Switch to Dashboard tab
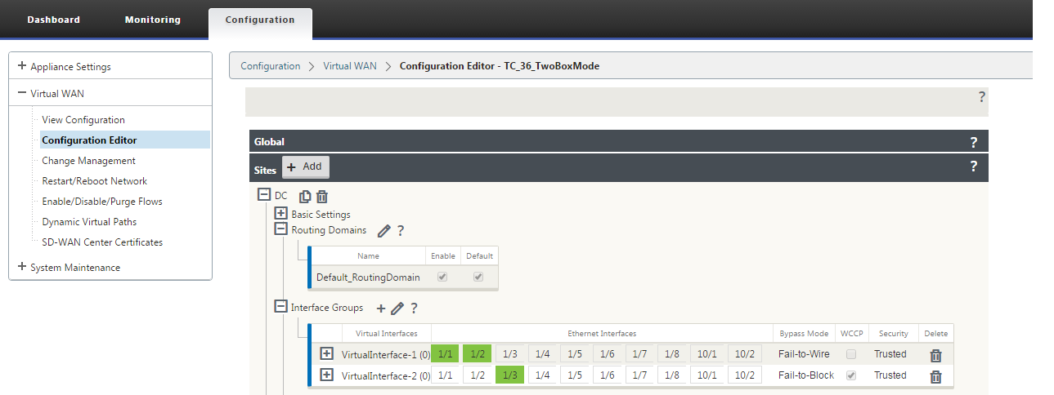Screen dimensions: 1054x395 [x=54, y=20]
